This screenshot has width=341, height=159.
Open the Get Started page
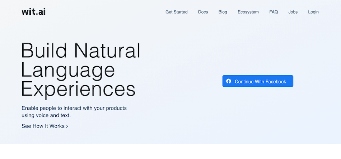[x=176, y=12]
